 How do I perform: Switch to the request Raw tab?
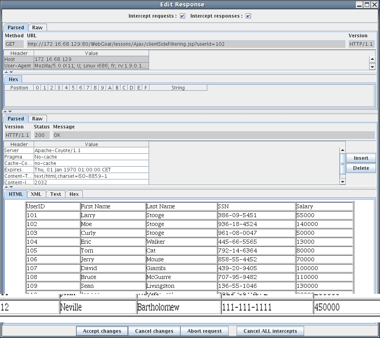37,28
